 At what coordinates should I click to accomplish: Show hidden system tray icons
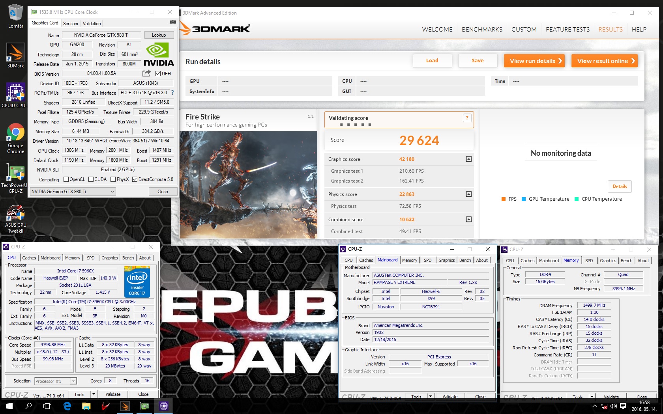coord(594,406)
